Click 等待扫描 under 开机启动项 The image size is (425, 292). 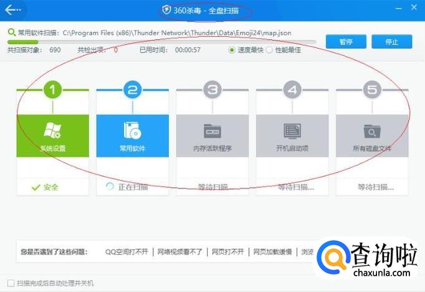pyautogui.click(x=295, y=187)
